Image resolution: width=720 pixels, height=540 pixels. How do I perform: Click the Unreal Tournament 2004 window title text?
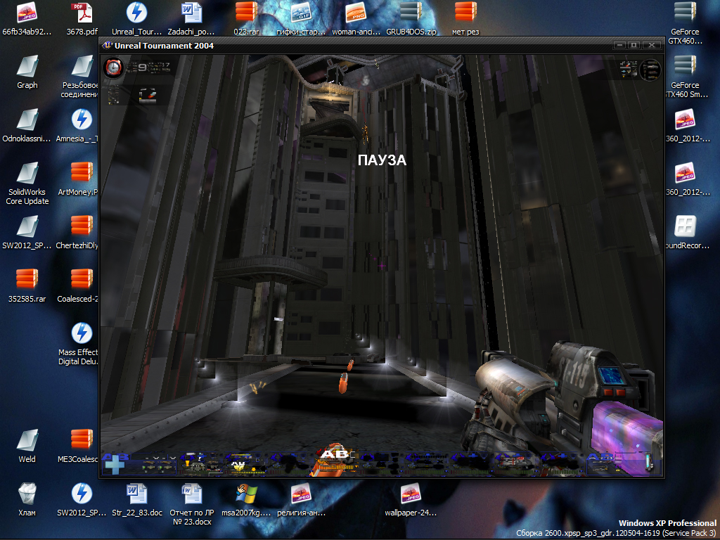(x=164, y=46)
